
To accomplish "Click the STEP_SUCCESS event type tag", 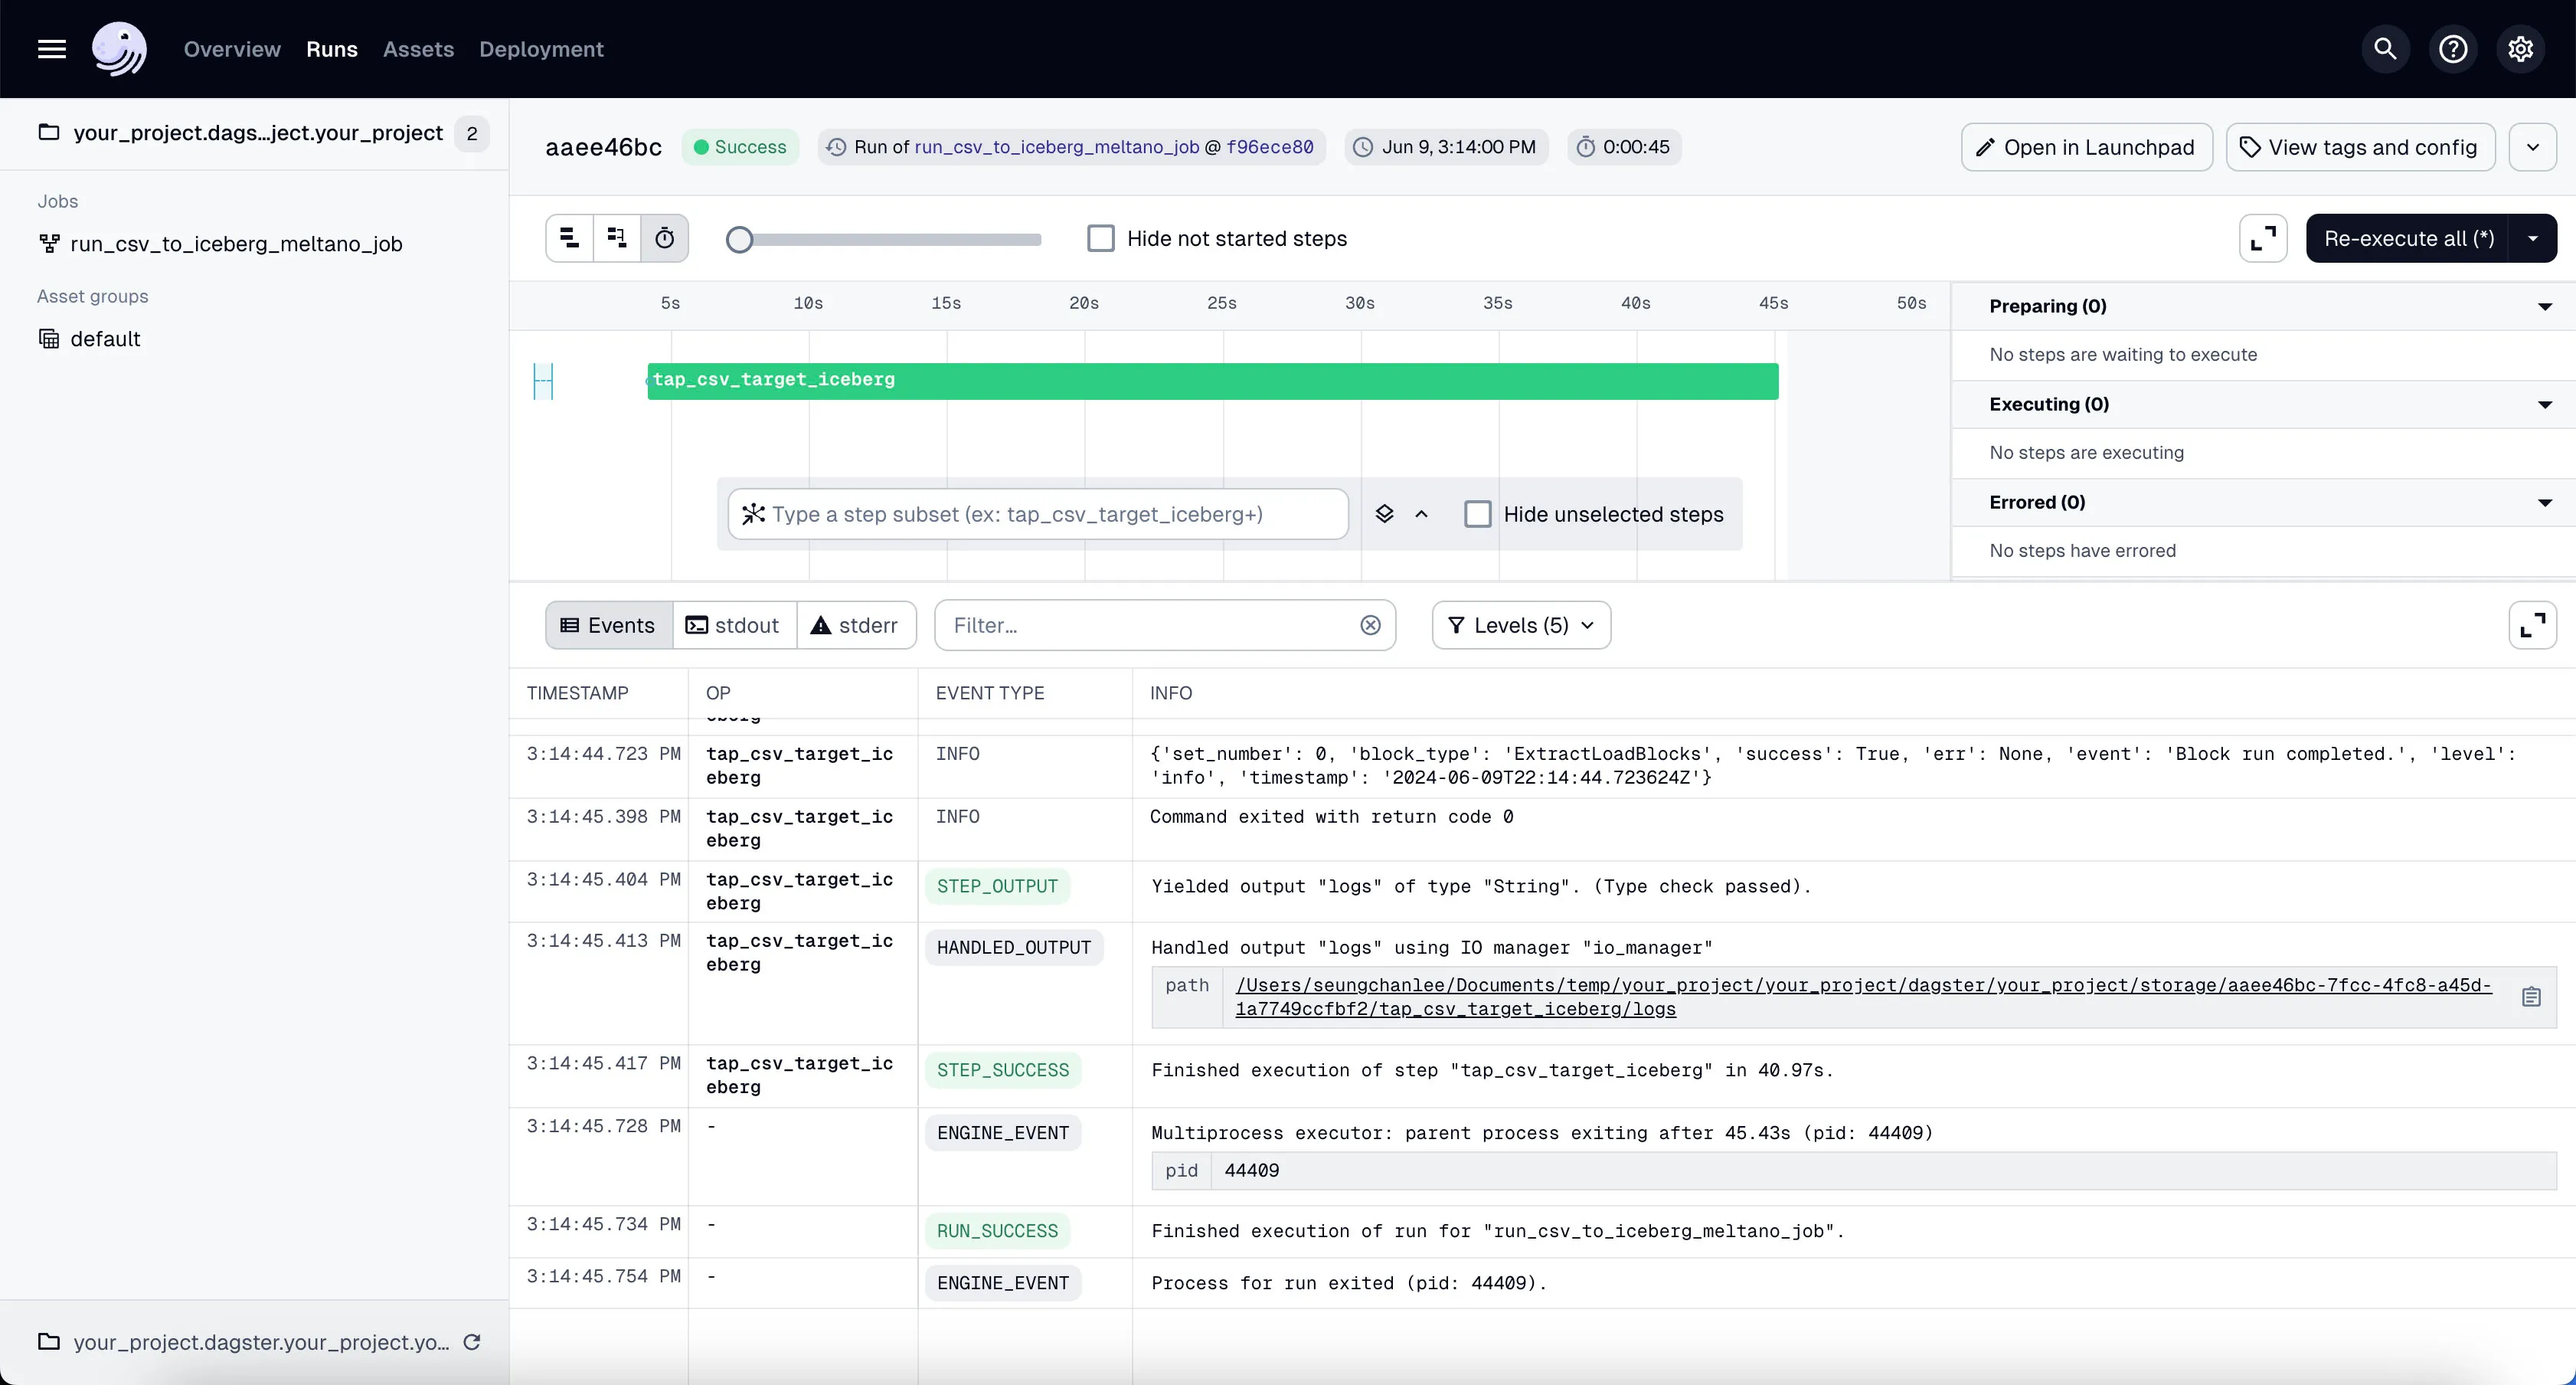I will pyautogui.click(x=1003, y=1071).
